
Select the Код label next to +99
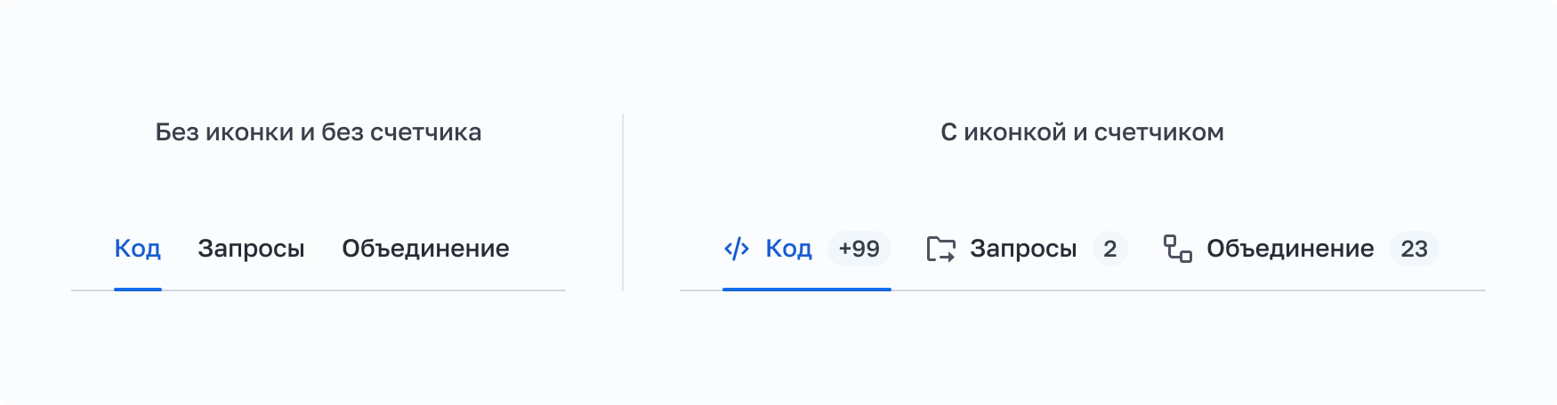pos(788,249)
